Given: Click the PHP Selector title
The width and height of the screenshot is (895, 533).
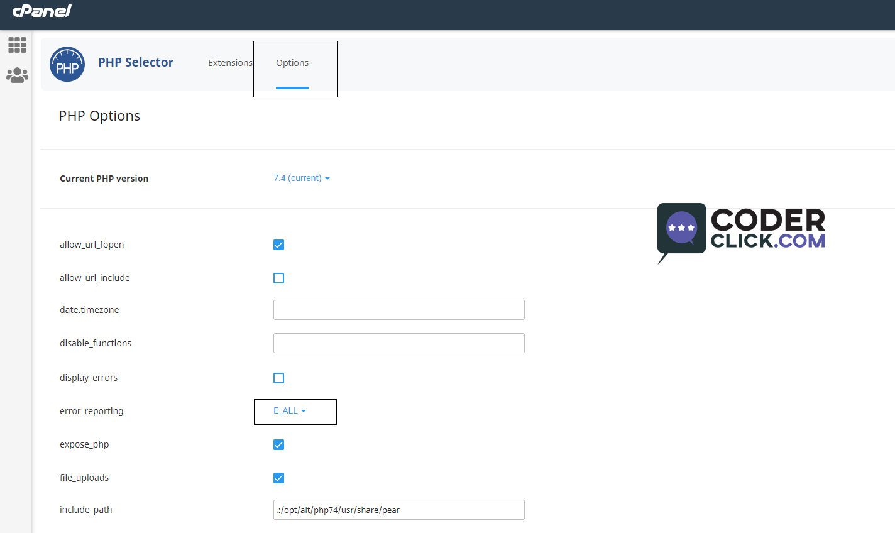Looking at the screenshot, I should pos(135,62).
